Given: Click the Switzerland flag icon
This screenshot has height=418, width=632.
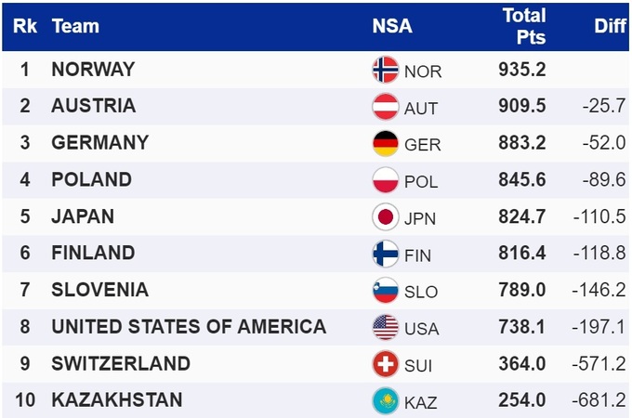Looking at the screenshot, I should (x=385, y=364).
